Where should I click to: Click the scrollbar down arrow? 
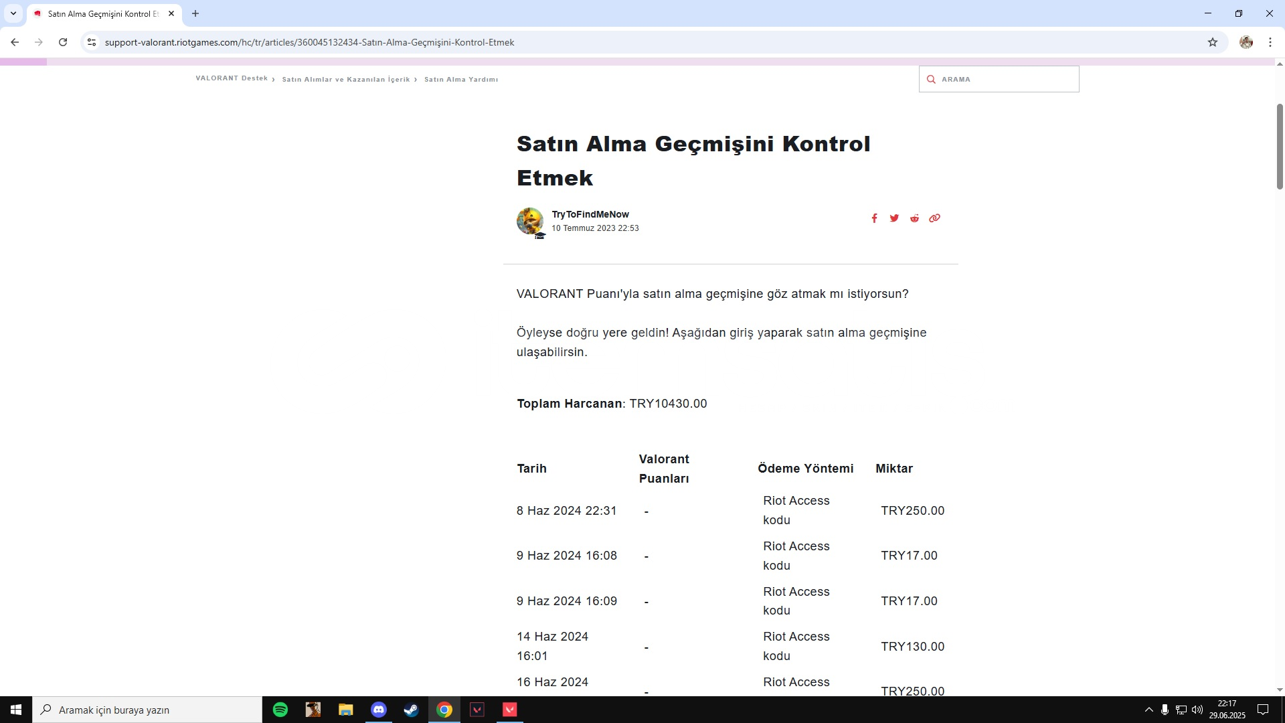pos(1280,690)
